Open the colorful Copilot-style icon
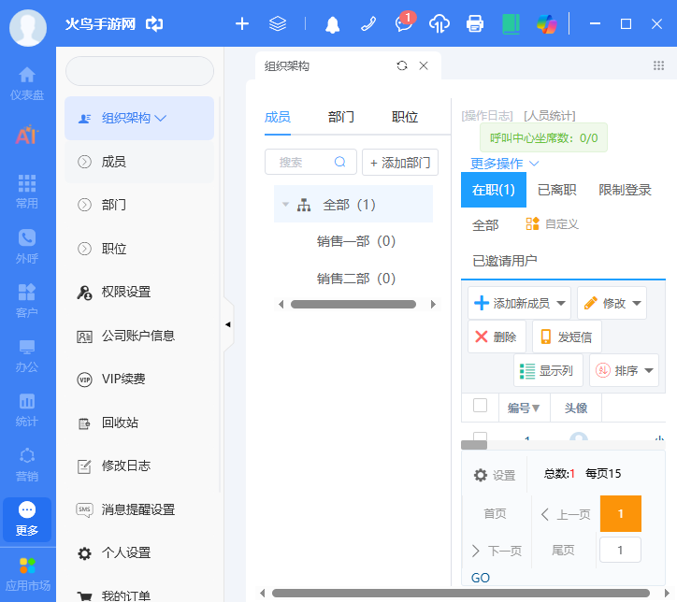 click(x=547, y=23)
